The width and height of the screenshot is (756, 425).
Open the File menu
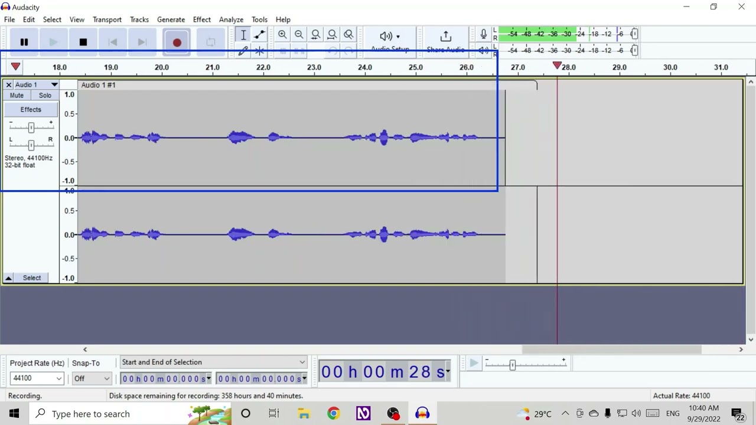point(9,19)
